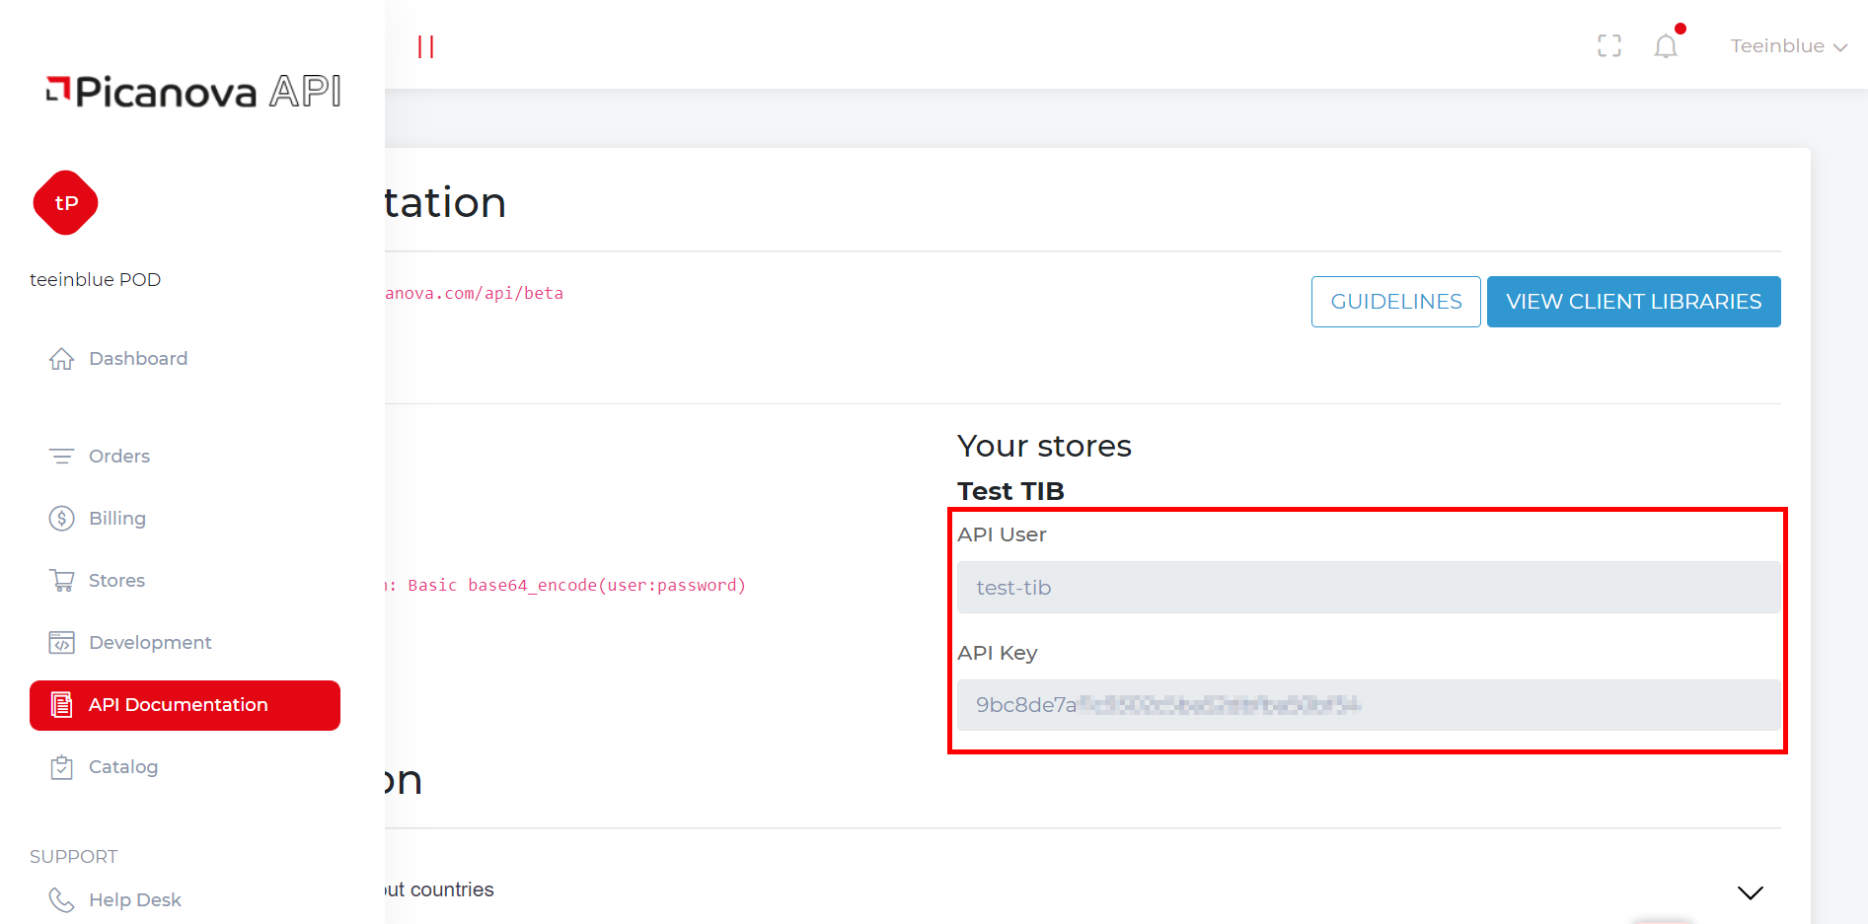This screenshot has height=924, width=1868.
Task: Select Stores in the sidebar
Action: point(116,581)
